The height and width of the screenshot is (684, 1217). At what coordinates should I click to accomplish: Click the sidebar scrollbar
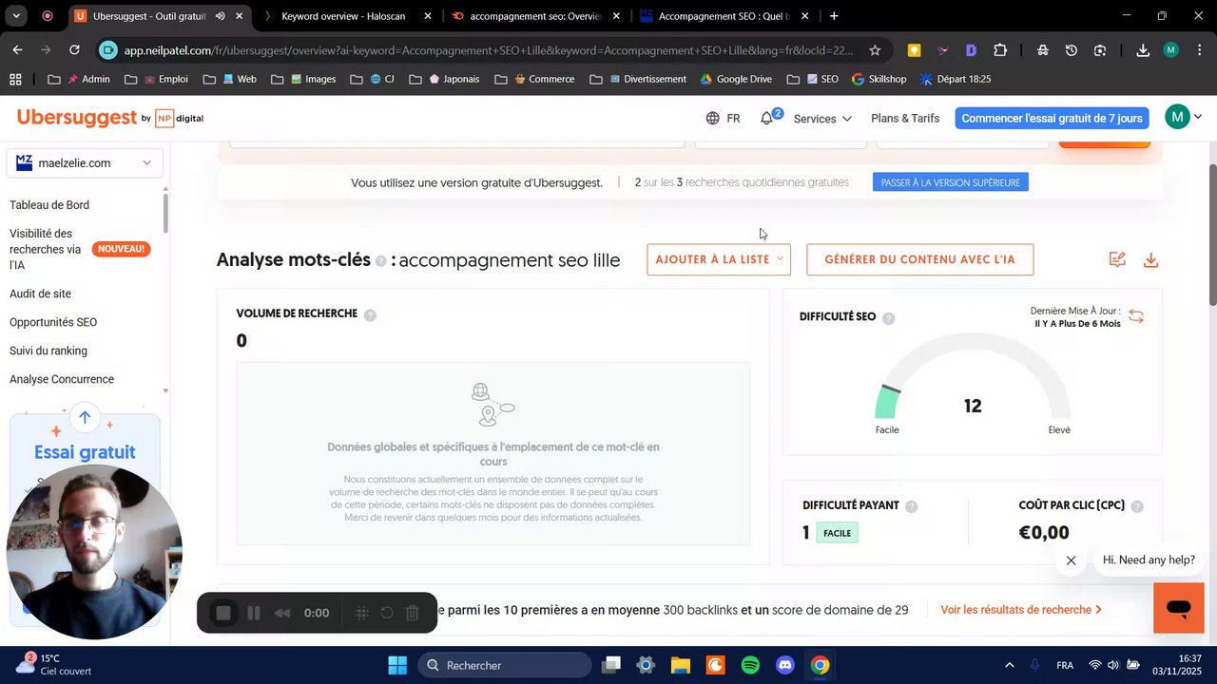click(x=165, y=211)
